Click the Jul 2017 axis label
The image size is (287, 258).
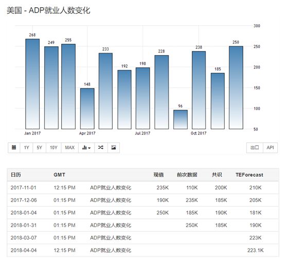coord(142,133)
